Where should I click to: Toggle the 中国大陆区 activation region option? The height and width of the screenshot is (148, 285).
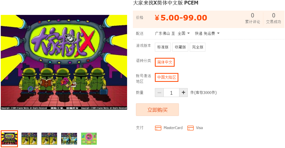click(x=167, y=77)
